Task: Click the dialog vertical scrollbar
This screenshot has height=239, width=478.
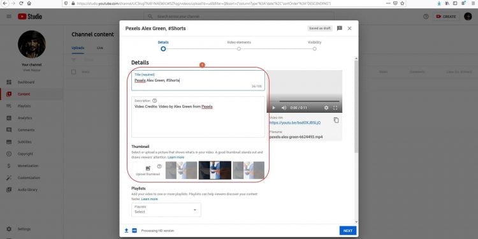Action: (x=356, y=106)
